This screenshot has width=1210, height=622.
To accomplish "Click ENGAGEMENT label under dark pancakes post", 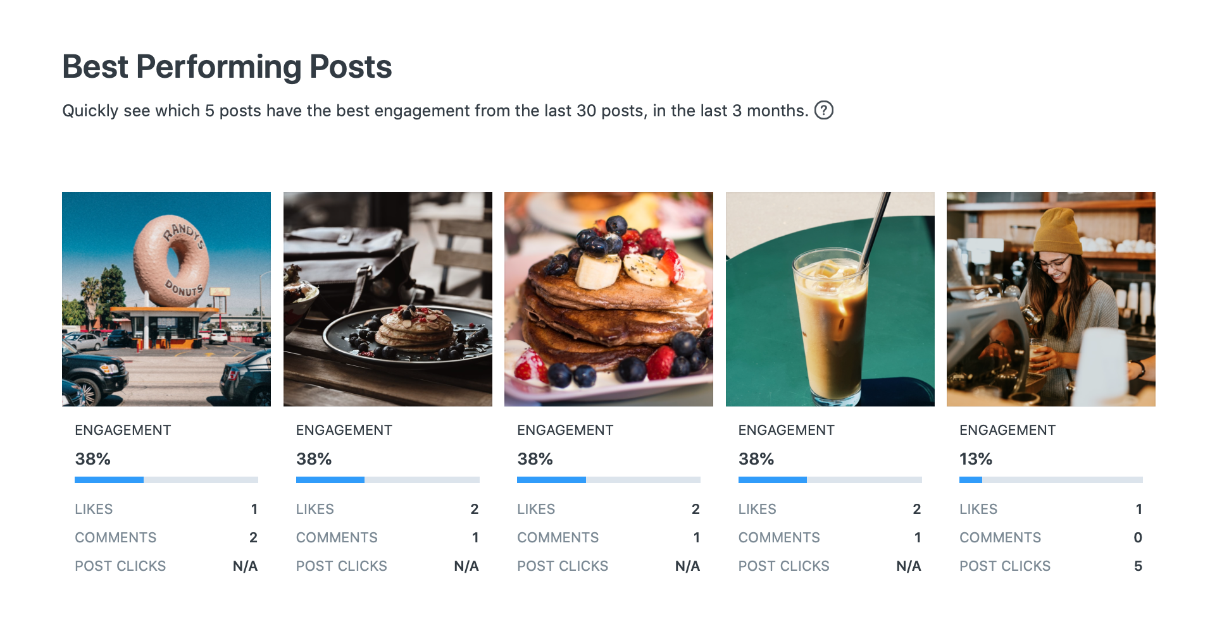I will (344, 430).
